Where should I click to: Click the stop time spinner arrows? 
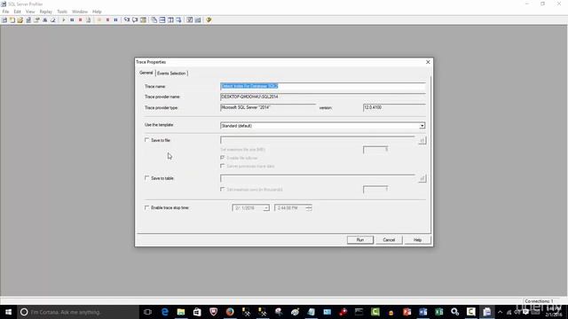point(309,208)
